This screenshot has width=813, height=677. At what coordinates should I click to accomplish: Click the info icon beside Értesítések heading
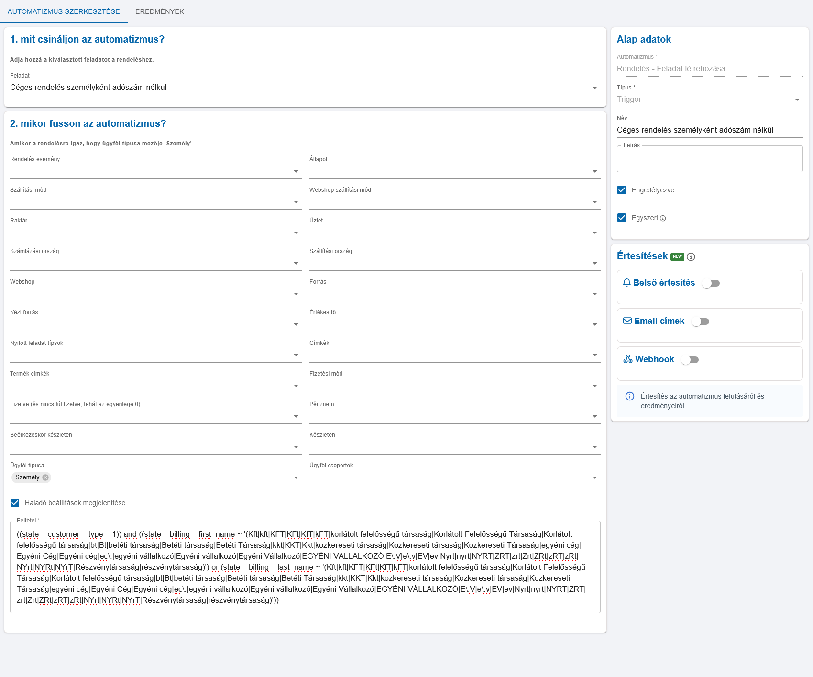(691, 257)
